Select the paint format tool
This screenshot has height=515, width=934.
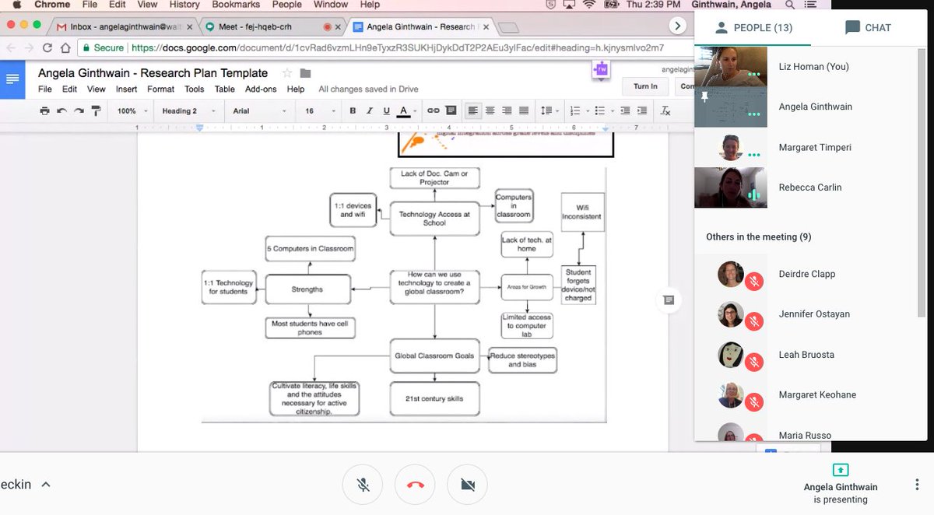pyautogui.click(x=95, y=110)
